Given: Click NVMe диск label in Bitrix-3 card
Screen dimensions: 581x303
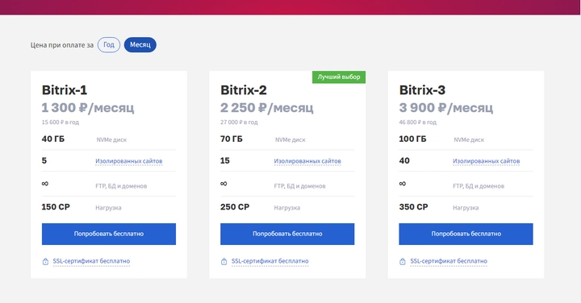Looking at the screenshot, I should [469, 140].
